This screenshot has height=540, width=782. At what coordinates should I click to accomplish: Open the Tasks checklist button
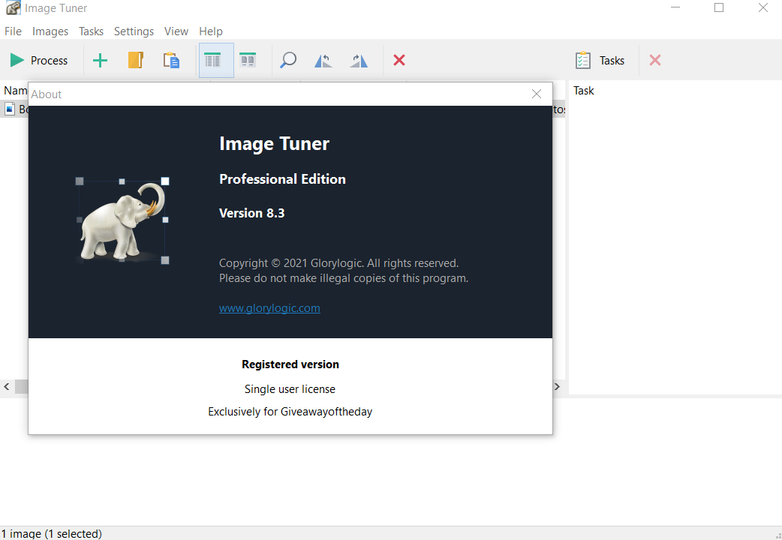pyautogui.click(x=600, y=60)
